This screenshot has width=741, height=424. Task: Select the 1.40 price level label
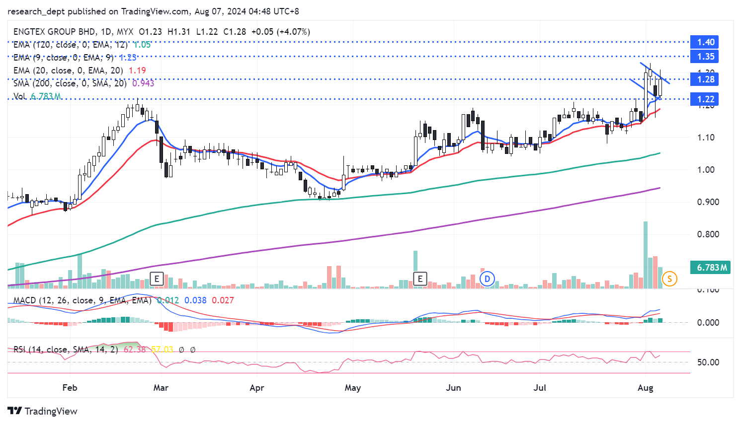coord(705,42)
